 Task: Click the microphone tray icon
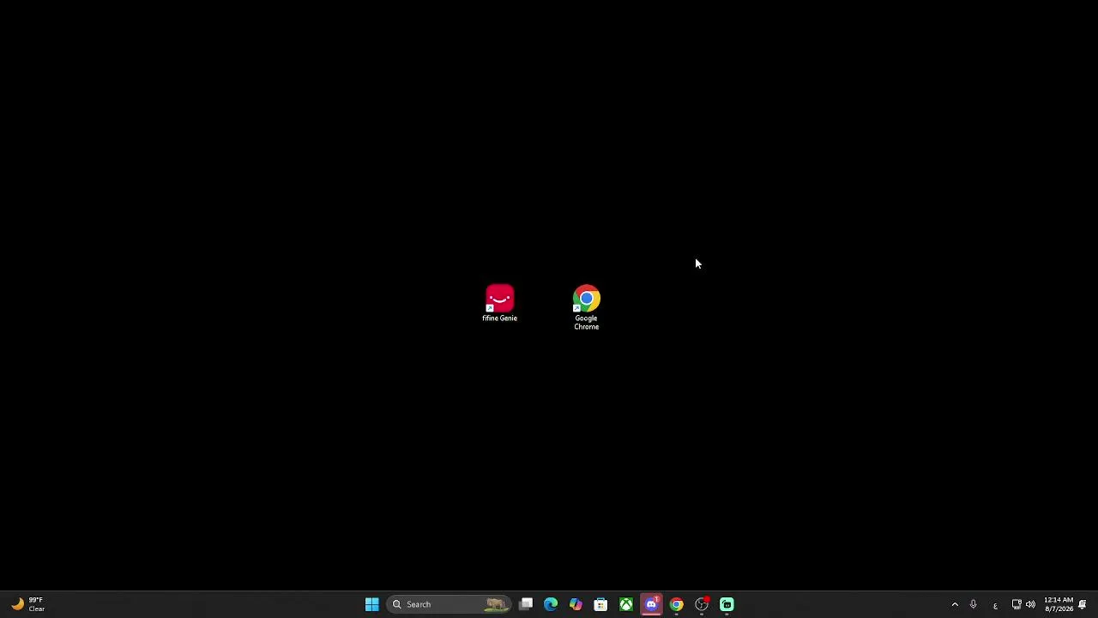[974, 604]
